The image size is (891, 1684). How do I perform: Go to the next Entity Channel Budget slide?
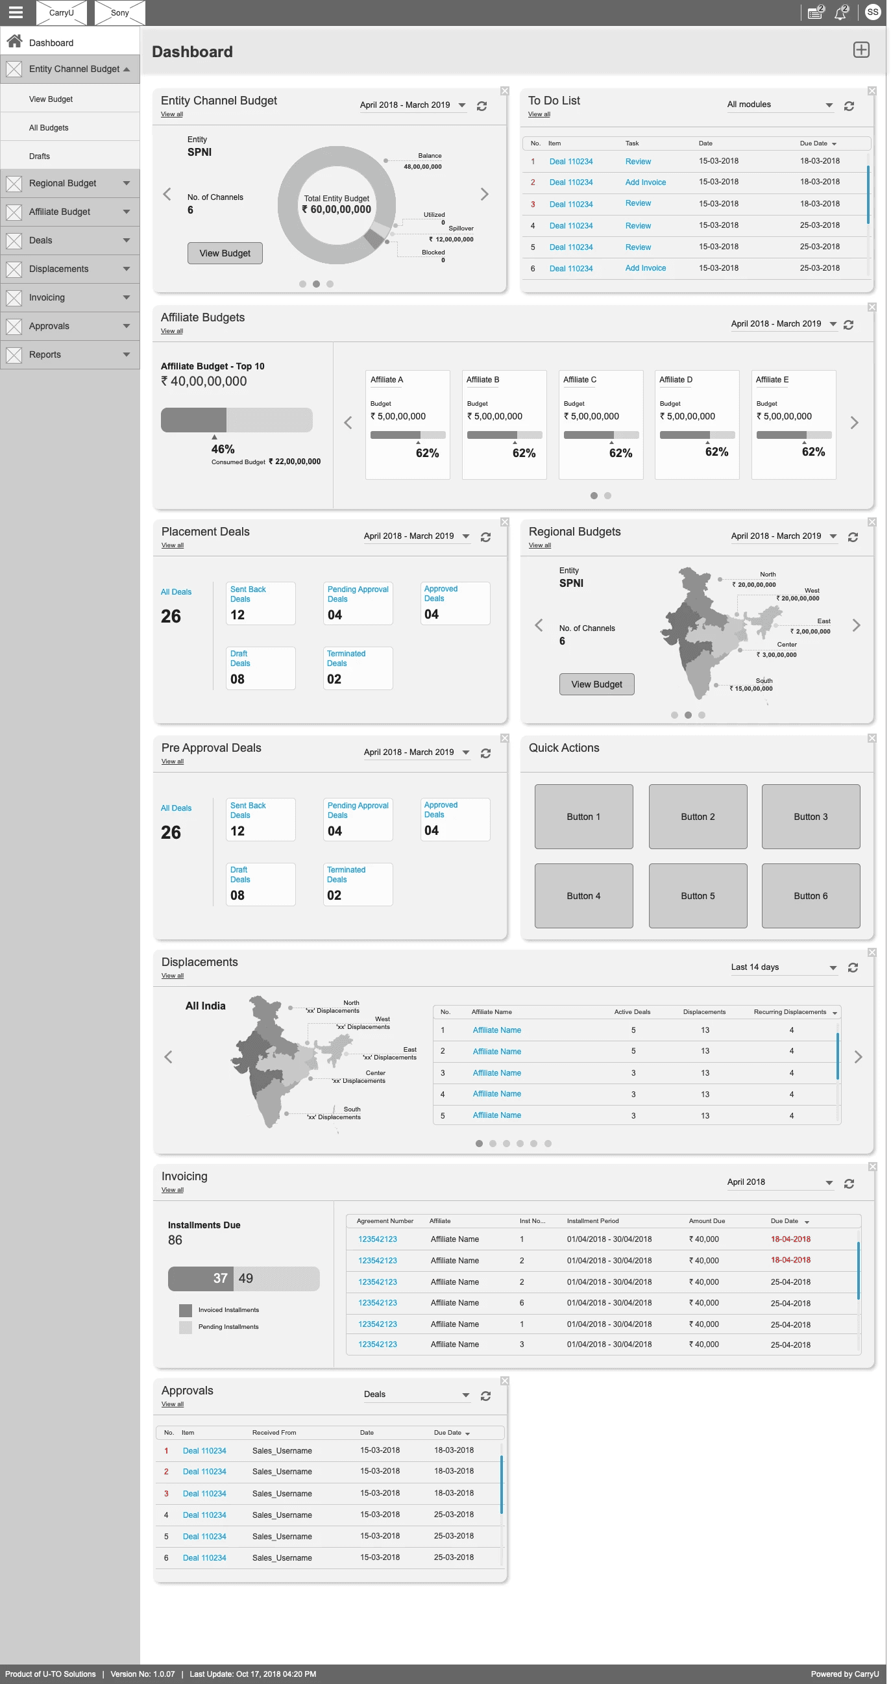pos(484,194)
